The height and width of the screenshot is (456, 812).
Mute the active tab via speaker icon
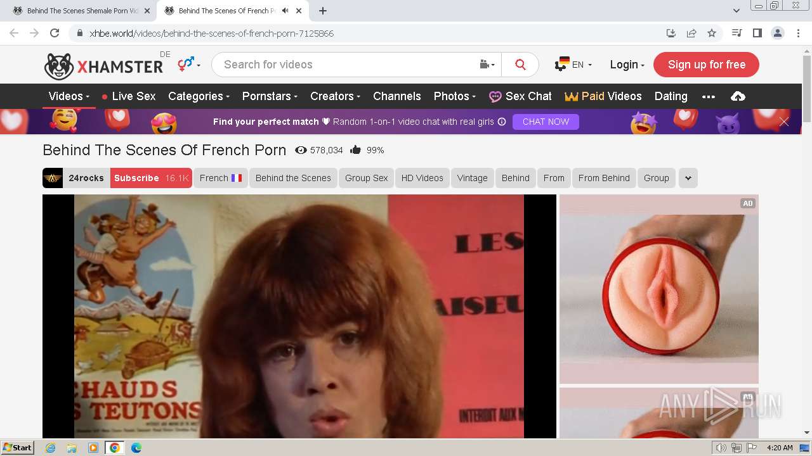coord(285,11)
